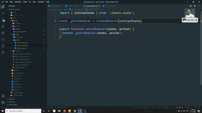Click the SUBSCRIBED button overlay
This screenshot has height=113, width=202.
pyautogui.click(x=190, y=20)
